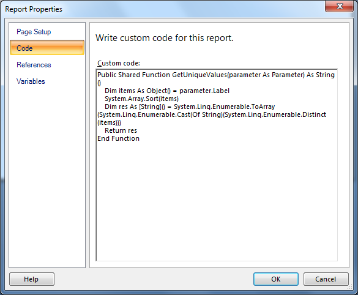Click the 'Public Shared Function GetUniqueValues' line
The width and height of the screenshot is (358, 295).
[216, 75]
